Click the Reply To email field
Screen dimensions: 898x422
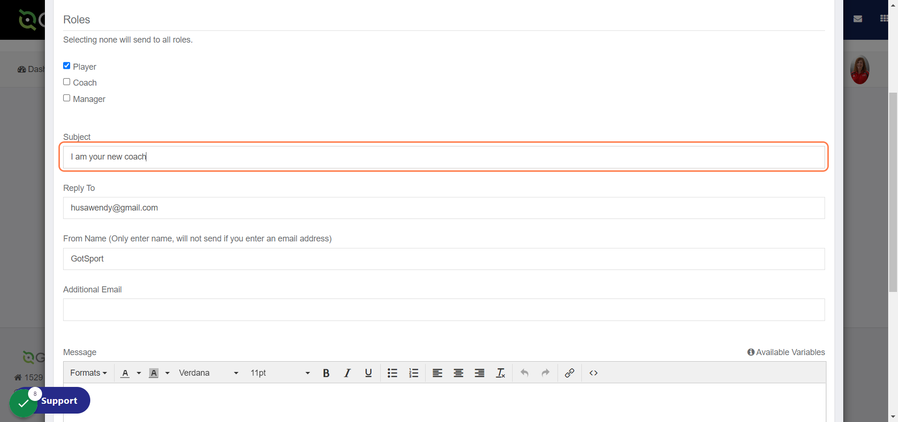point(444,208)
